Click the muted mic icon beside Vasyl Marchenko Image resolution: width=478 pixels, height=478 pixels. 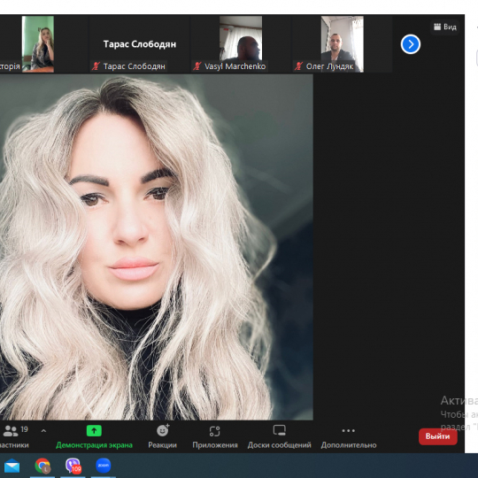(197, 66)
